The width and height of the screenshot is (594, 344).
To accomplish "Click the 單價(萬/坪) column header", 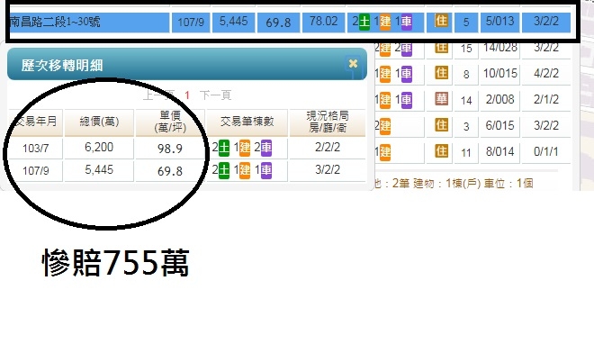I will point(170,122).
